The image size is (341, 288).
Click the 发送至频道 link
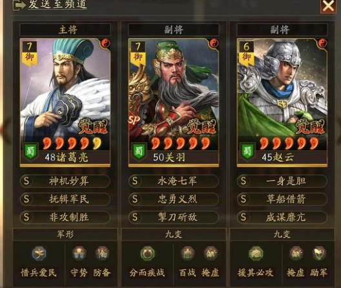[57, 5]
